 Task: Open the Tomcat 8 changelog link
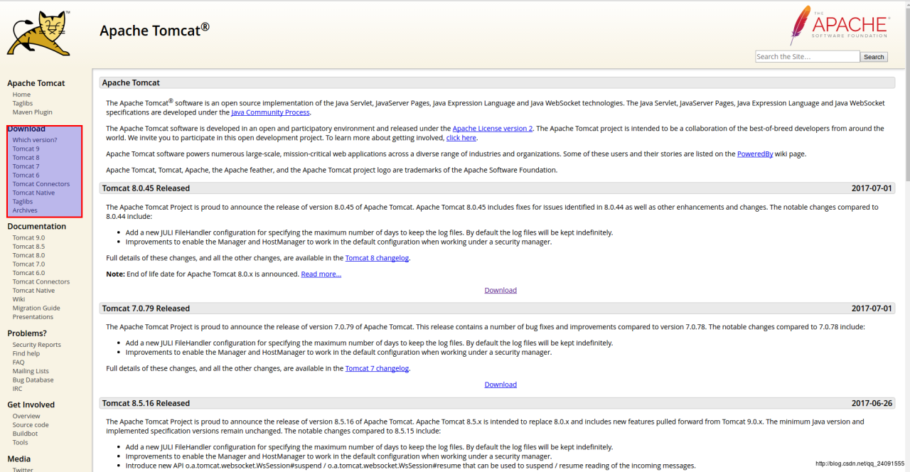tap(378, 258)
